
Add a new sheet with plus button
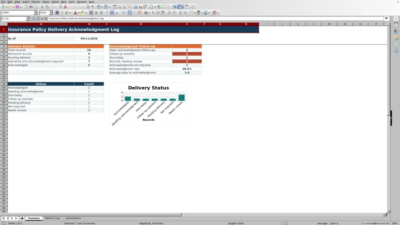(x=22, y=218)
